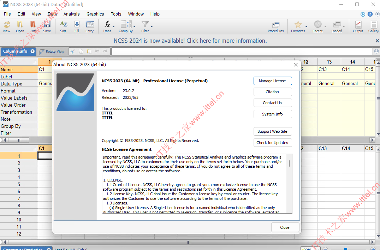Click the Last opened file icon
This screenshot has width=380, height=250.
[x=33, y=26]
